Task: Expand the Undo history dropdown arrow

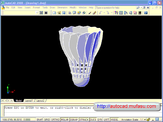Action: (104, 13)
